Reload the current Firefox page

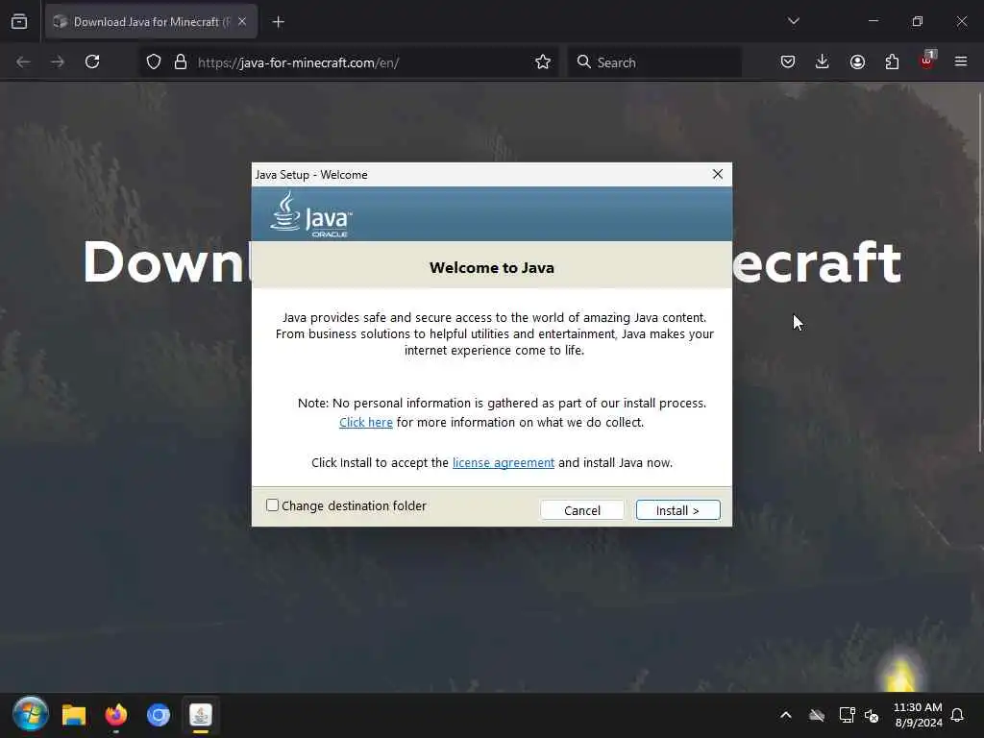click(x=92, y=61)
